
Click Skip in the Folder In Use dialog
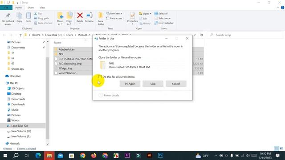tap(153, 84)
